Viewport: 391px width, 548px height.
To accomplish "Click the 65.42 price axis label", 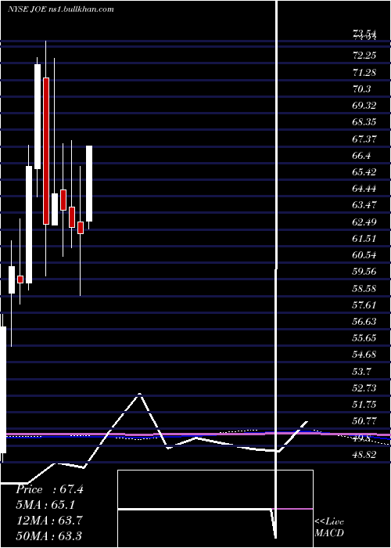I will (364, 171).
